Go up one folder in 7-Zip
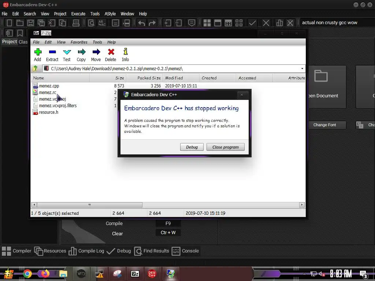 [35, 68]
